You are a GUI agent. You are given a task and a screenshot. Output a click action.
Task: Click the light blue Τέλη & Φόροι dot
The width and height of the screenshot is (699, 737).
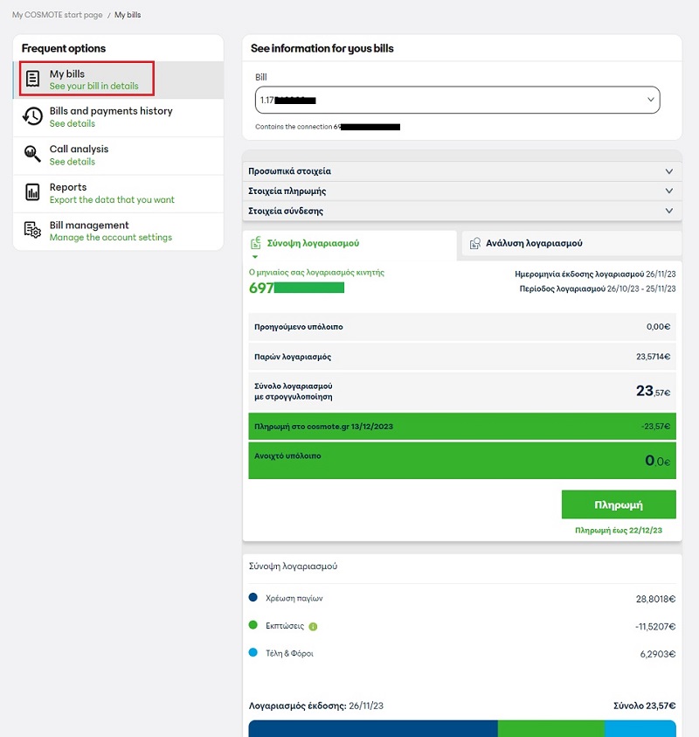click(x=253, y=652)
